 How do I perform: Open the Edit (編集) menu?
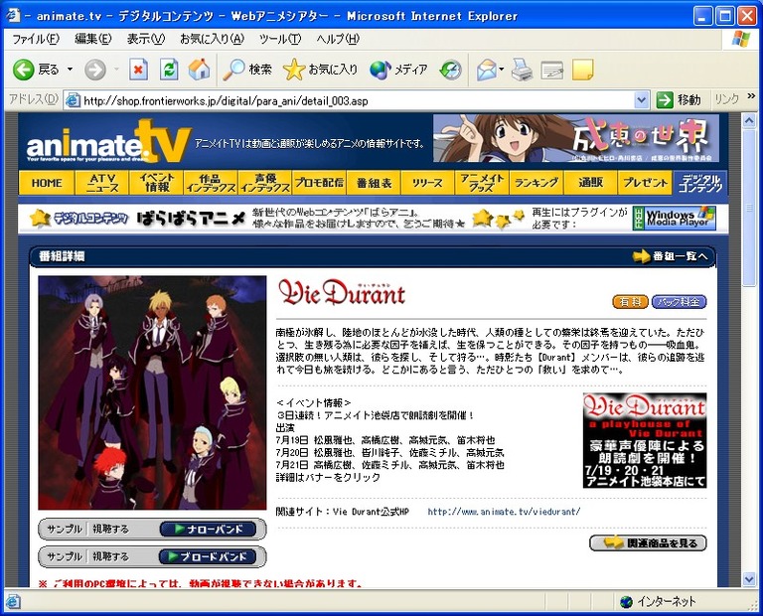[x=92, y=39]
